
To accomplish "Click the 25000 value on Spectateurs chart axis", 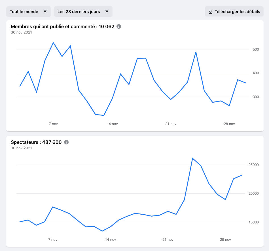I will (254, 165).
